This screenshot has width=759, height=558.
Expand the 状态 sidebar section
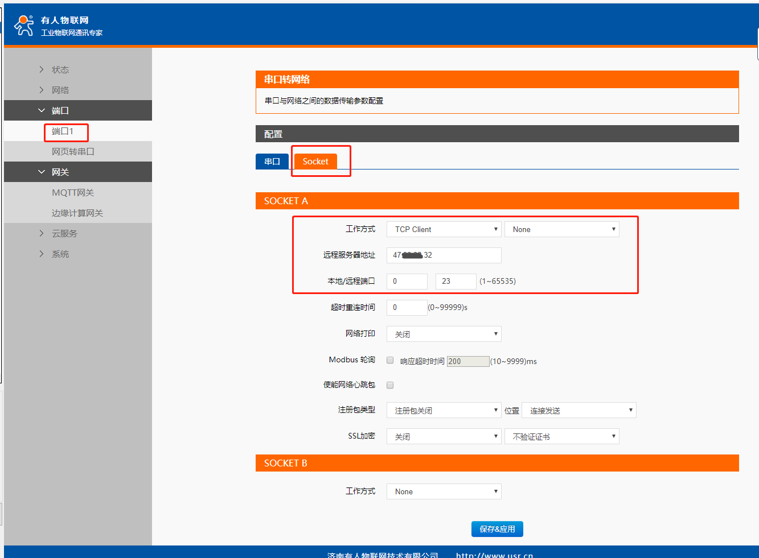coord(60,69)
